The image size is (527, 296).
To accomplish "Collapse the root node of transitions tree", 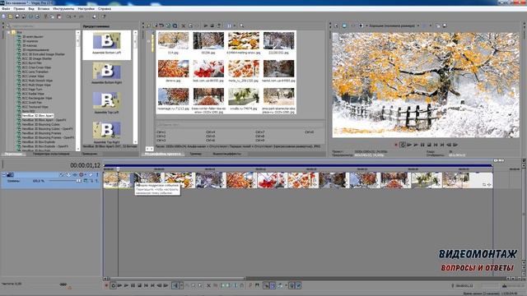I will 9,33.
